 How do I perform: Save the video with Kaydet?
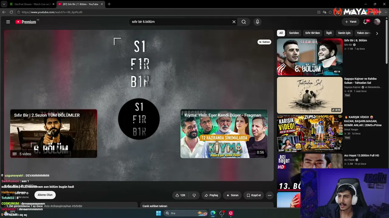pos(254,195)
